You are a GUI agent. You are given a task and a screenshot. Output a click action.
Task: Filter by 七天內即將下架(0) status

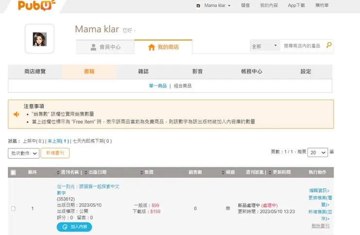(x=92, y=141)
